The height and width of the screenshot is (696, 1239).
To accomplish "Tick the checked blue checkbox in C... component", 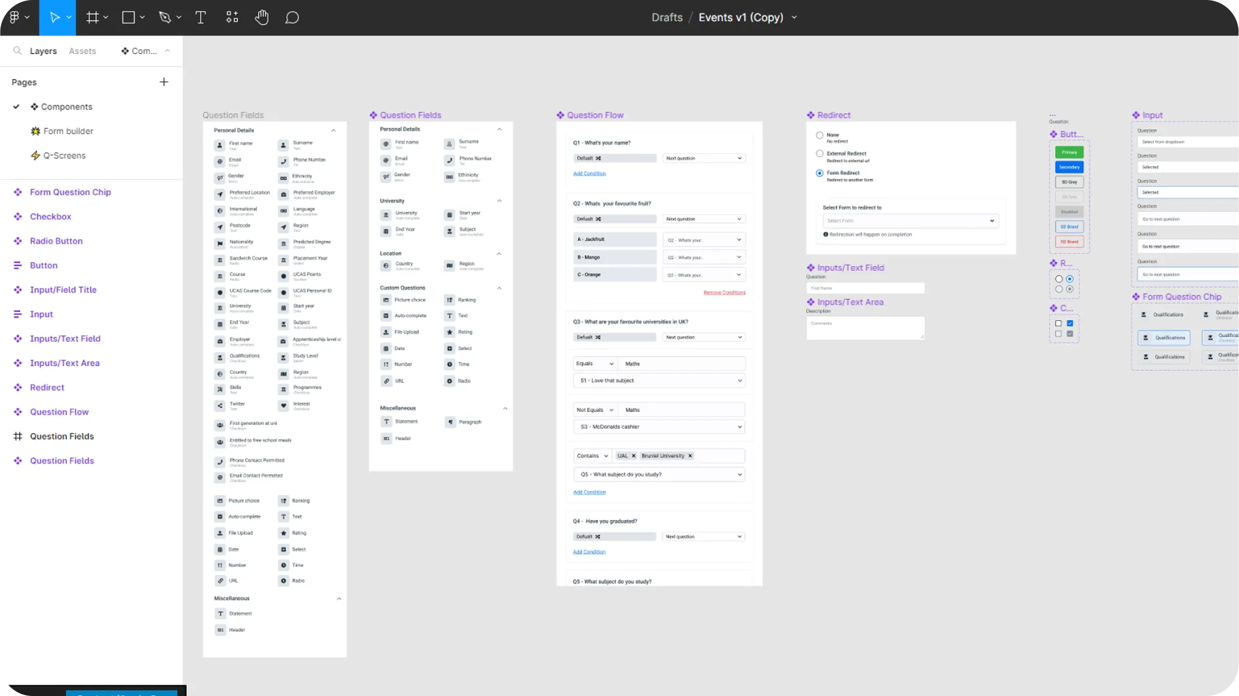I will 1070,323.
